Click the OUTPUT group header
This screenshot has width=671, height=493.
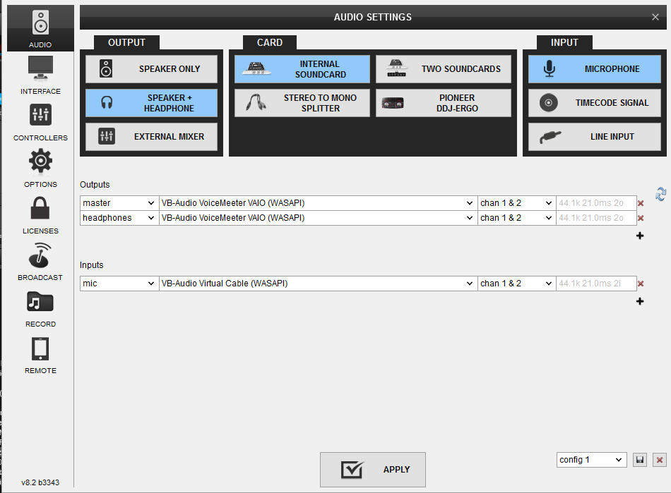coord(126,43)
